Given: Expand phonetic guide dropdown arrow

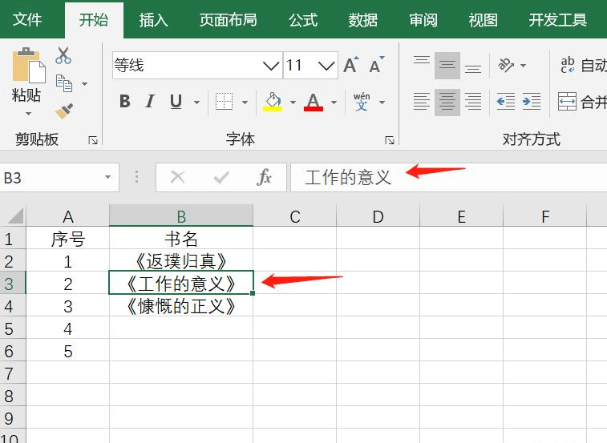Looking at the screenshot, I should pos(382,103).
